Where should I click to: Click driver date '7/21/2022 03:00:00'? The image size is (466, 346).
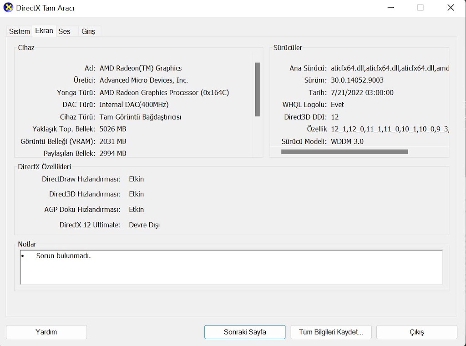(x=362, y=93)
